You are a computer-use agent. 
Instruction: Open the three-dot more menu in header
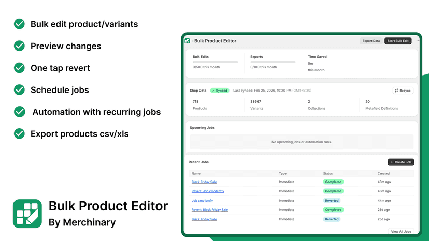[418, 41]
